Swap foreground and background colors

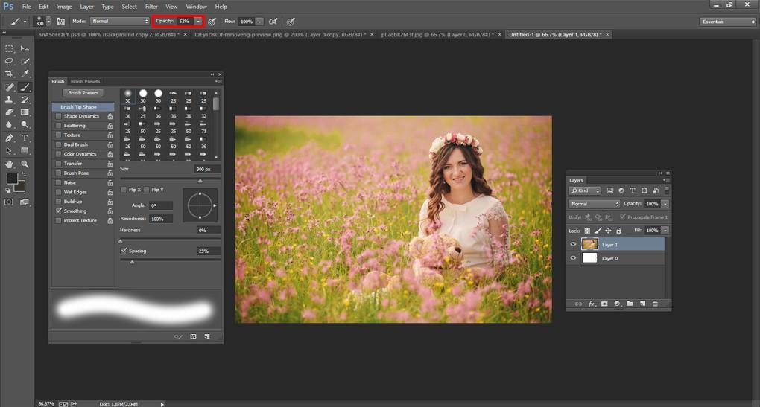tap(24, 173)
